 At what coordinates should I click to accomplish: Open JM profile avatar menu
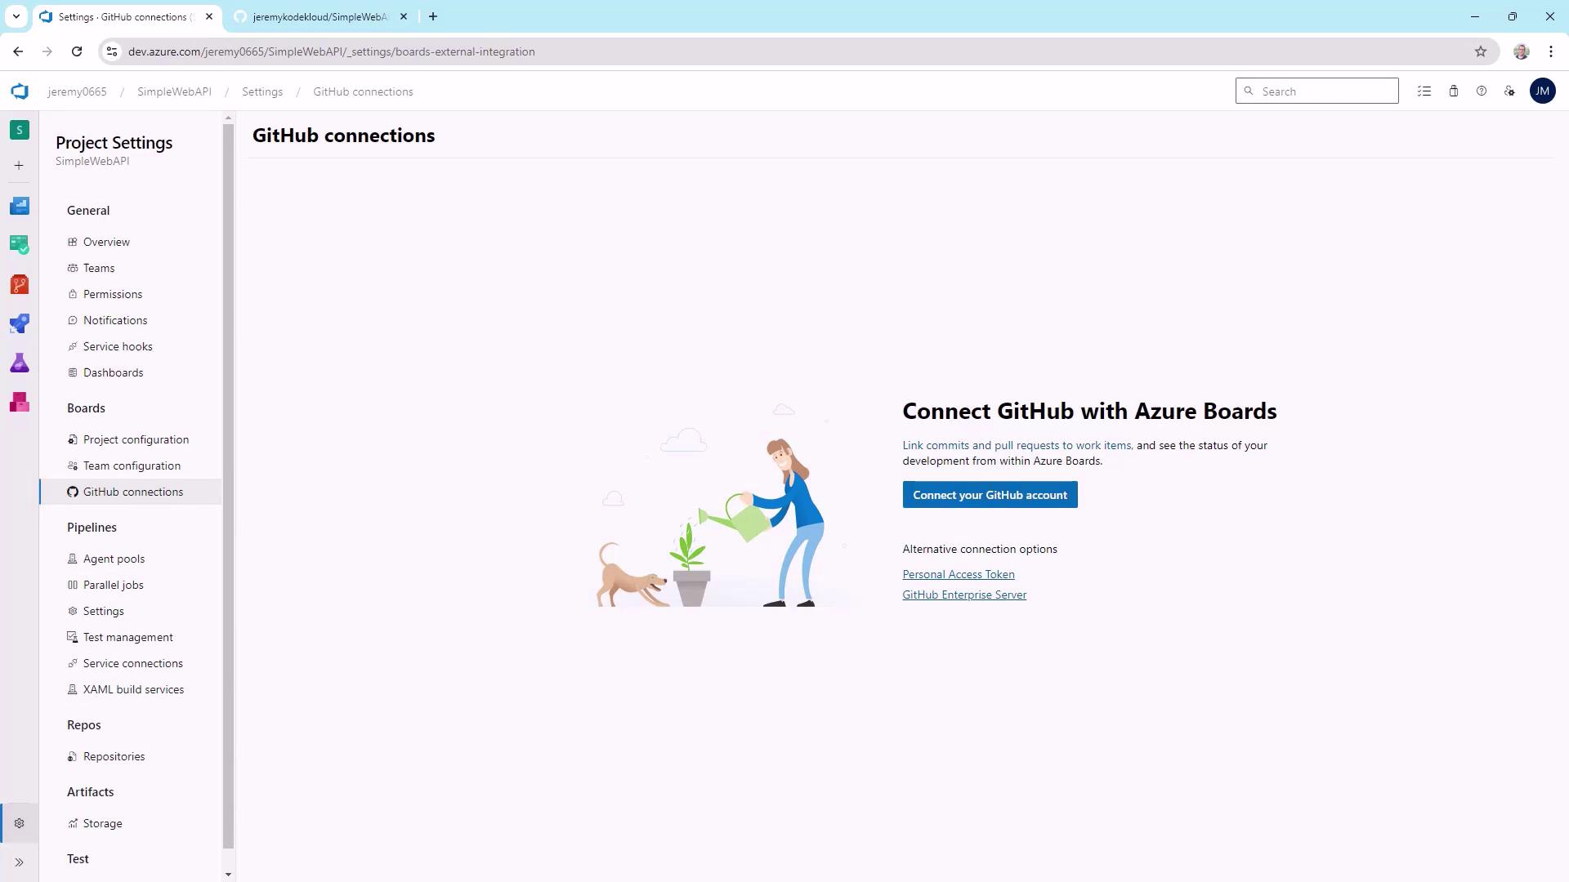1543,91
